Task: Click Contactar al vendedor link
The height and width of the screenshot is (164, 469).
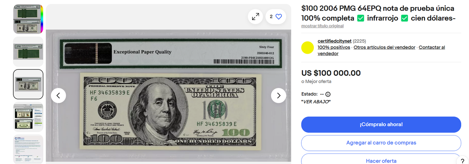Action: 381,50
